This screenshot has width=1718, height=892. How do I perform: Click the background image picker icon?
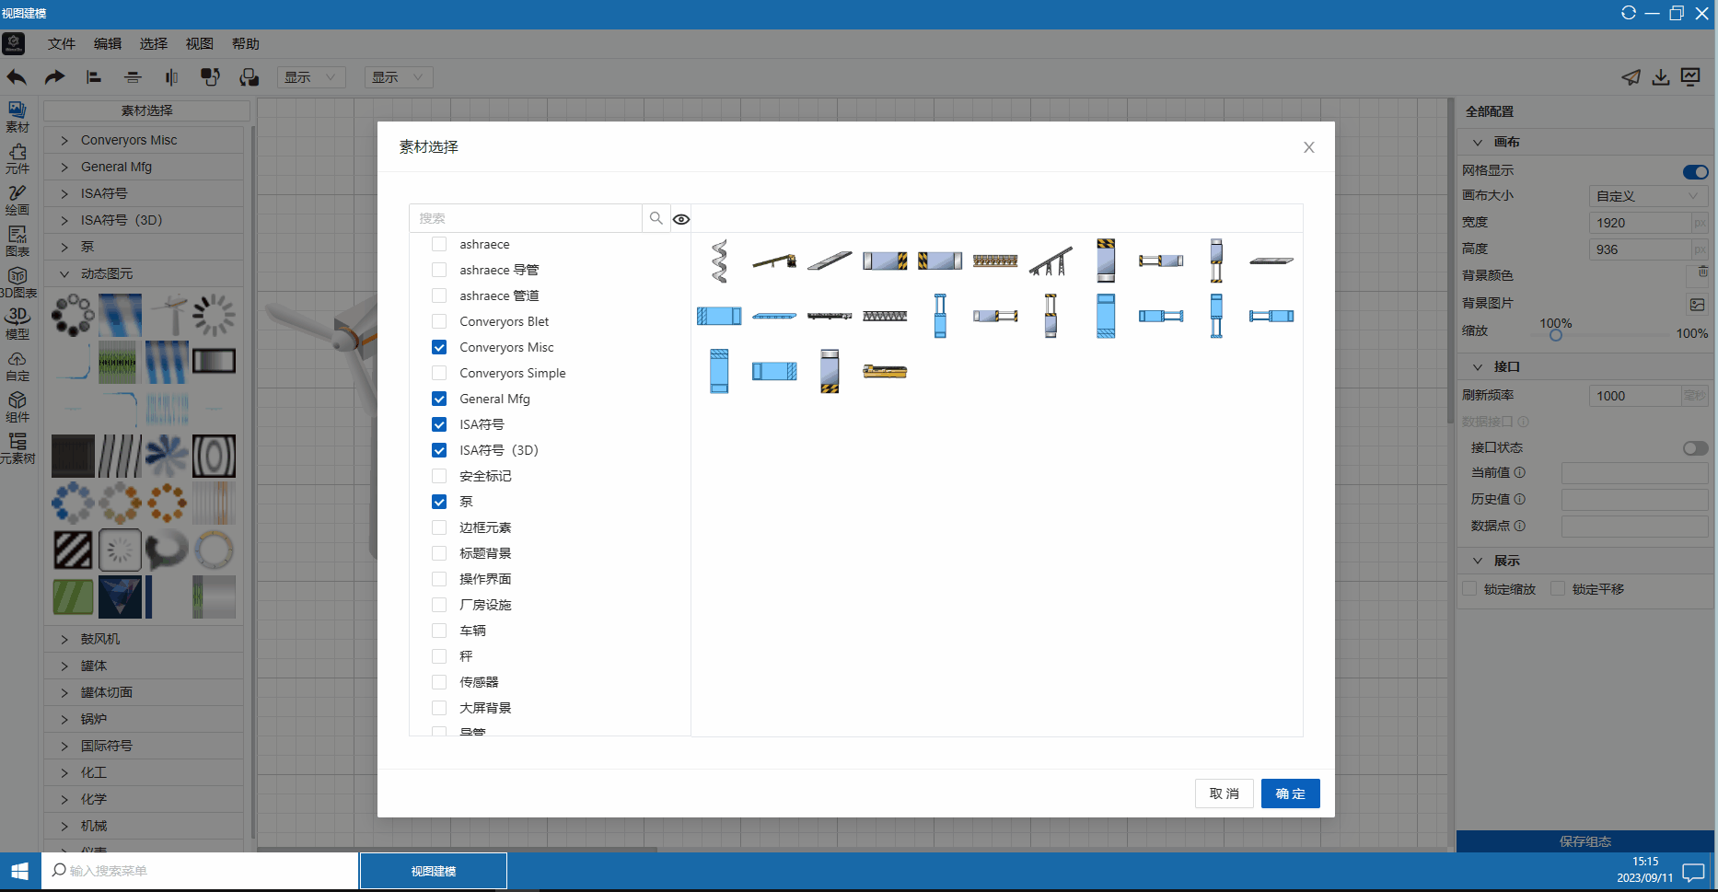(1698, 304)
